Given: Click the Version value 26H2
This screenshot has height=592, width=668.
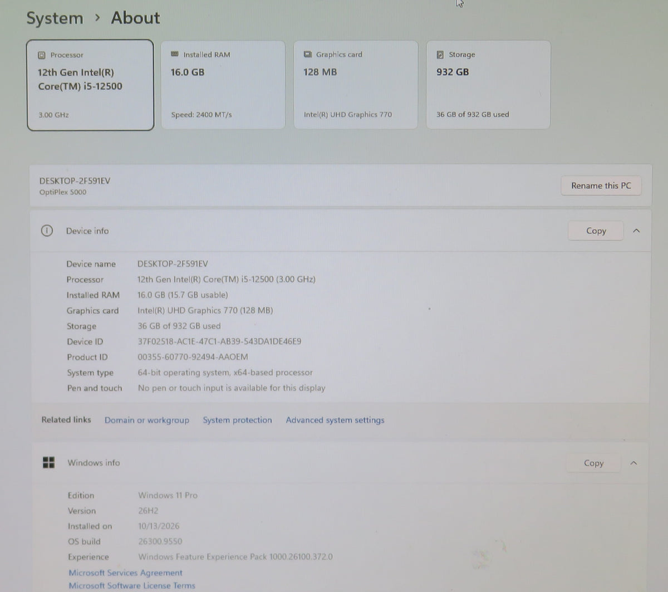Looking at the screenshot, I should click(x=148, y=511).
